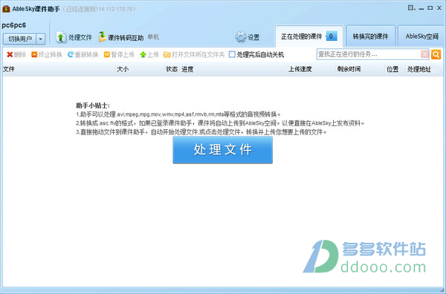Sort by the 大小 column header
446x294 pixels.
click(123, 69)
